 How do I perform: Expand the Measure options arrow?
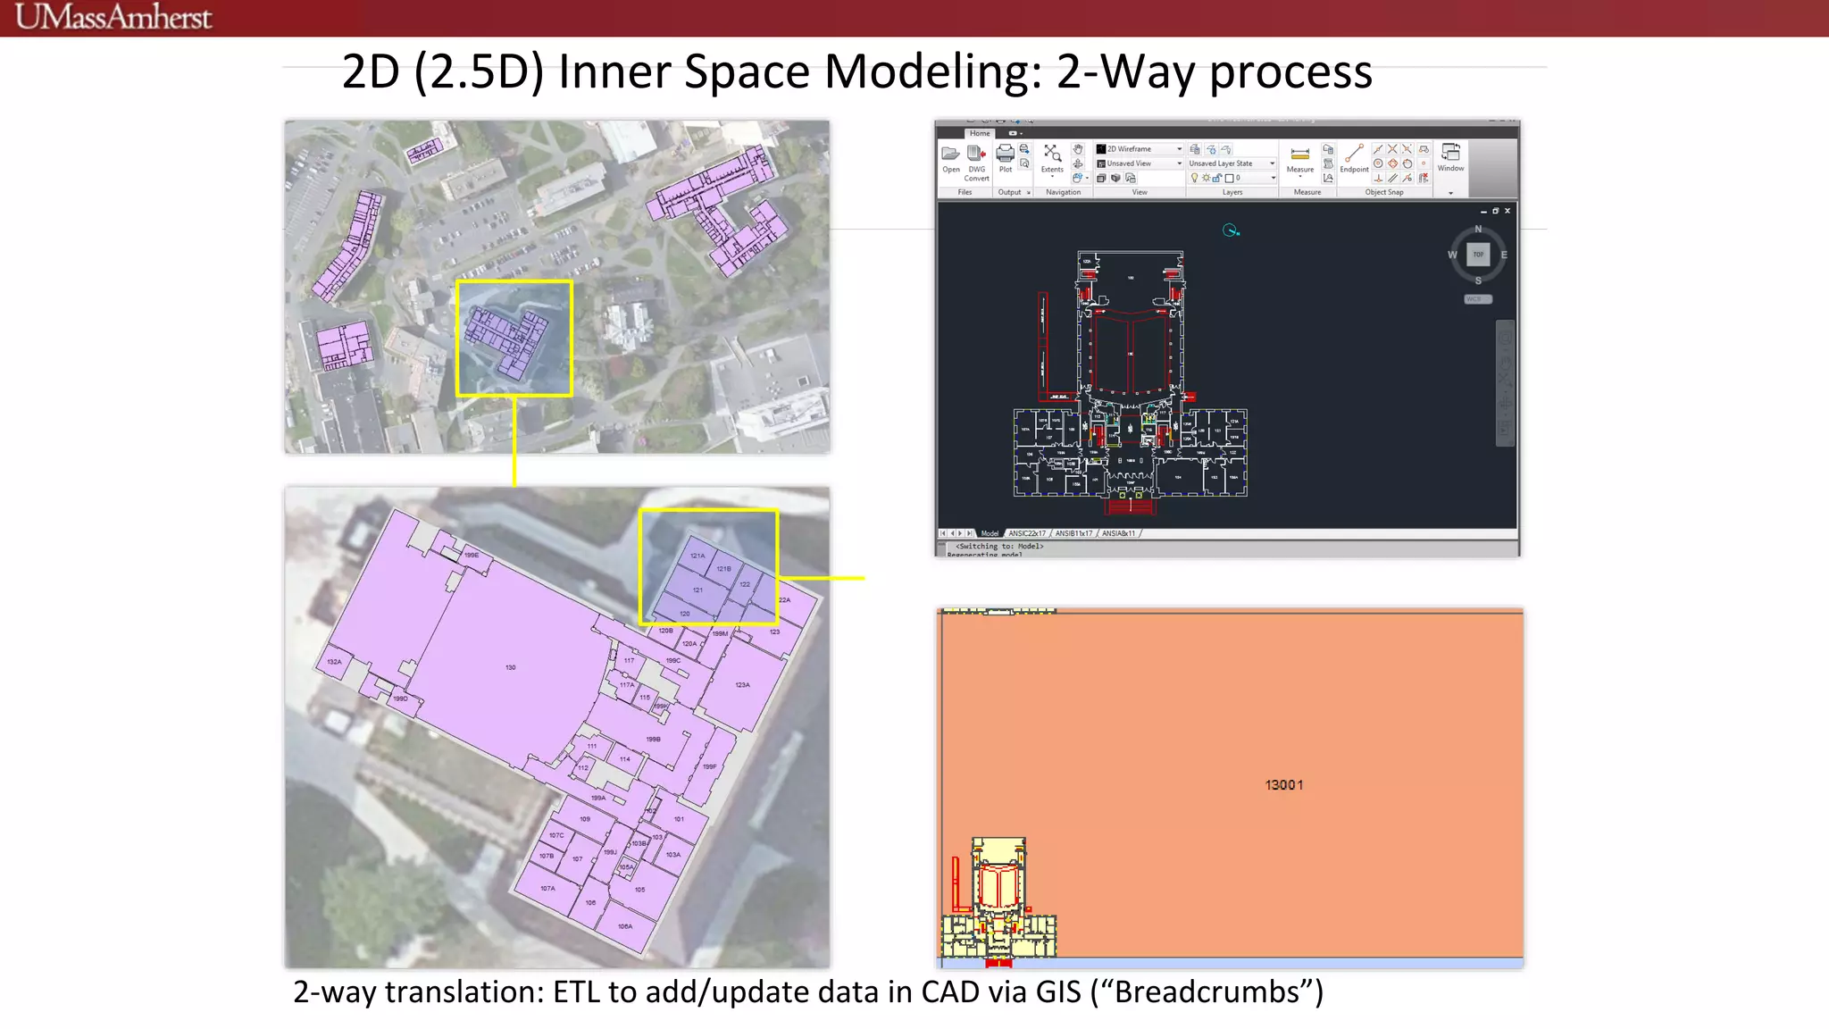click(x=1300, y=177)
